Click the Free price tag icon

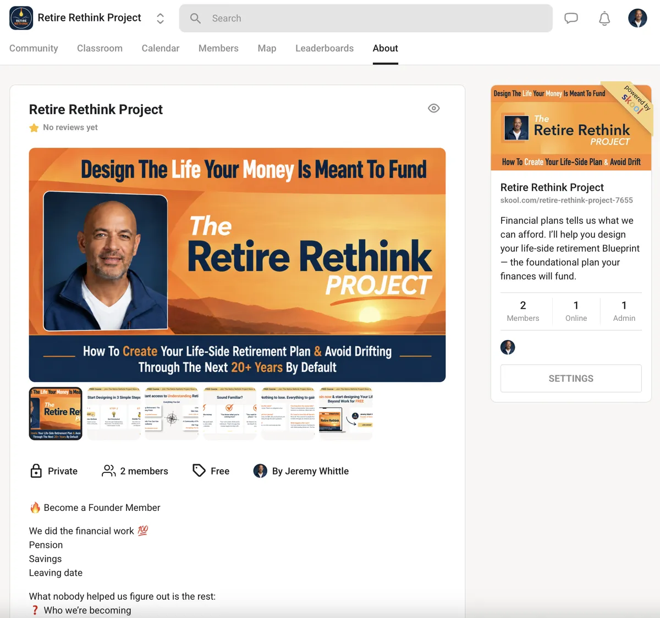[x=199, y=471]
